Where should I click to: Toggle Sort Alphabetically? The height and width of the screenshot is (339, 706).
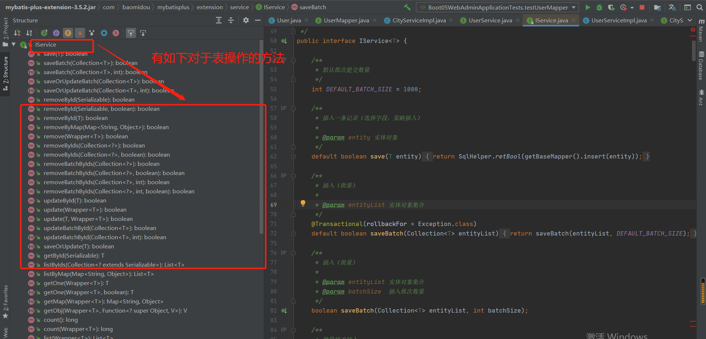(x=29, y=33)
